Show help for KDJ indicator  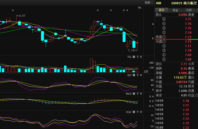[x=138, y=75]
